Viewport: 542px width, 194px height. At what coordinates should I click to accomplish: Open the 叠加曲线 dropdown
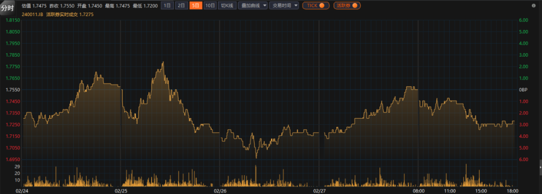pos(252,6)
